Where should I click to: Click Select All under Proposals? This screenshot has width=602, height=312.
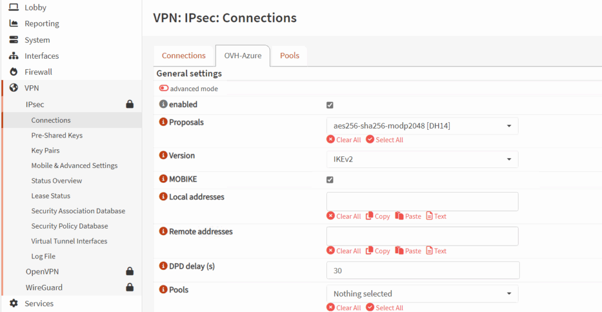coord(384,140)
